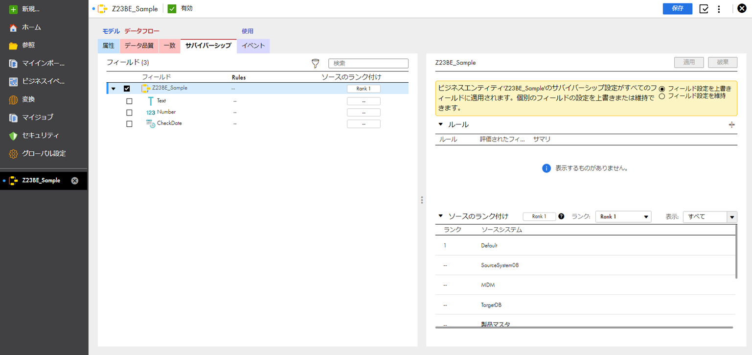Click the panel splitter dots handle

[x=422, y=200]
